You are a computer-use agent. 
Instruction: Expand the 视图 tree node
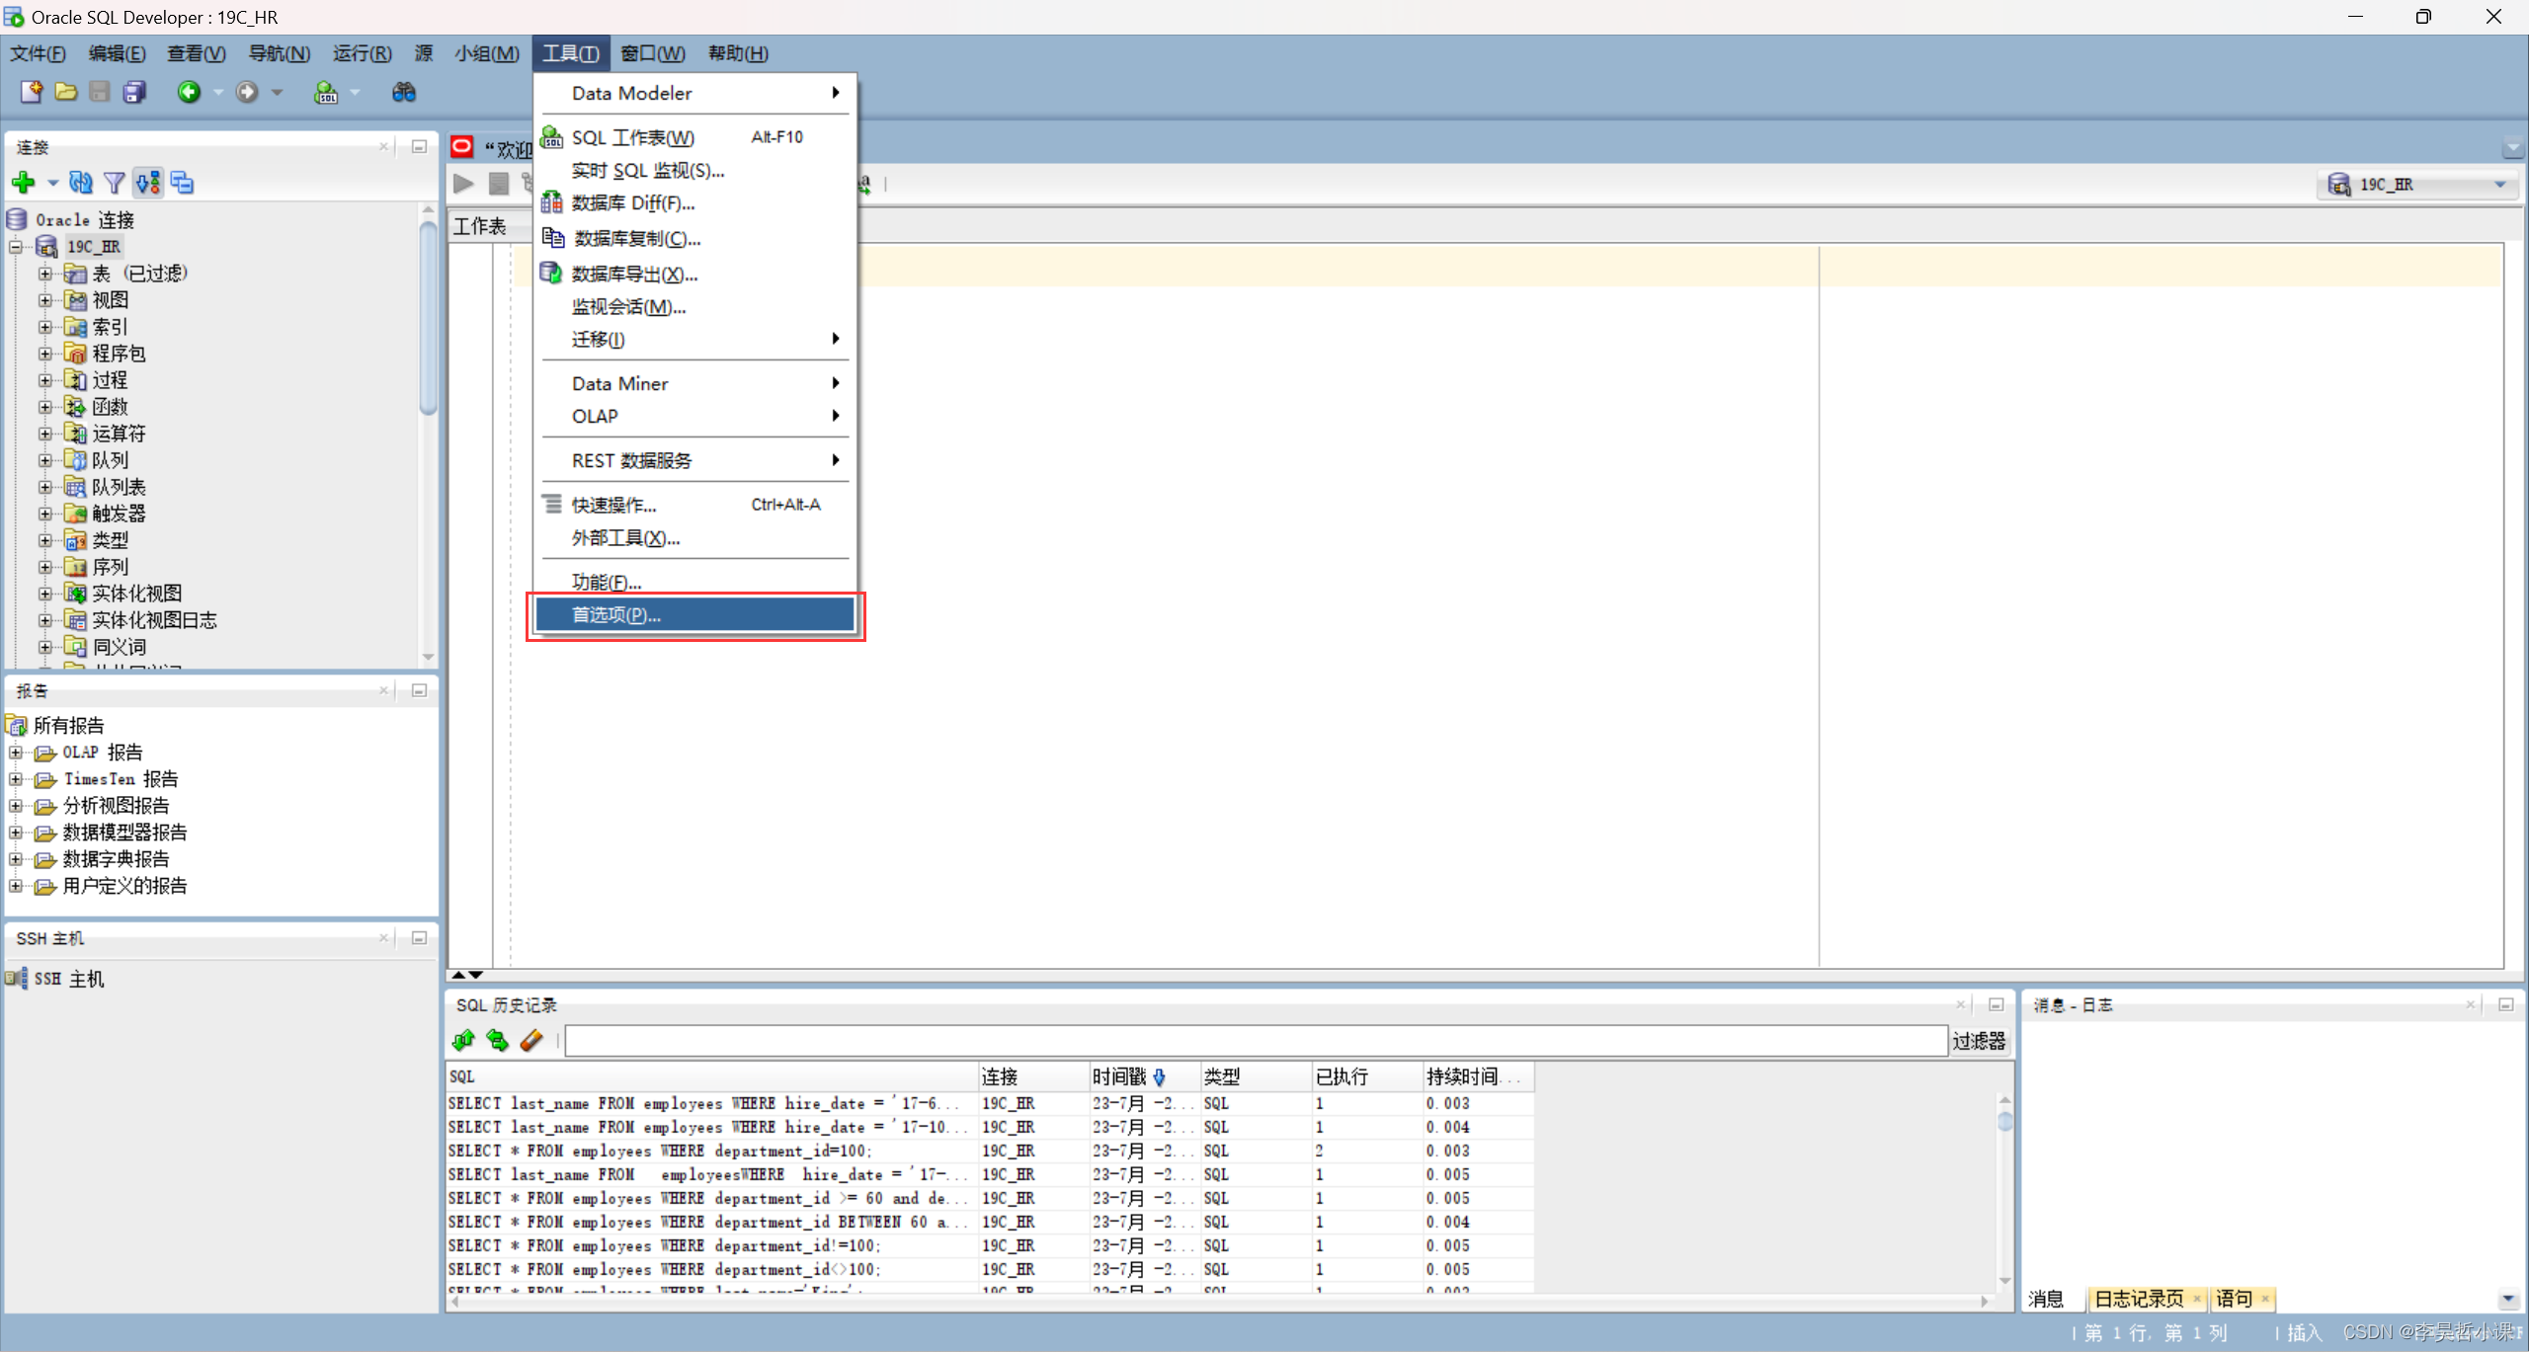45,300
